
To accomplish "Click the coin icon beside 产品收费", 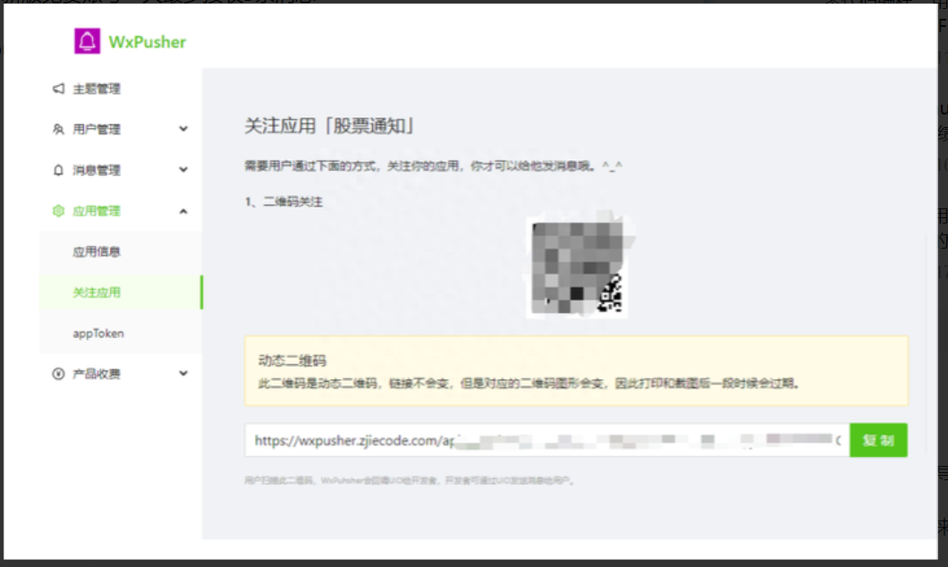I will 58,374.
